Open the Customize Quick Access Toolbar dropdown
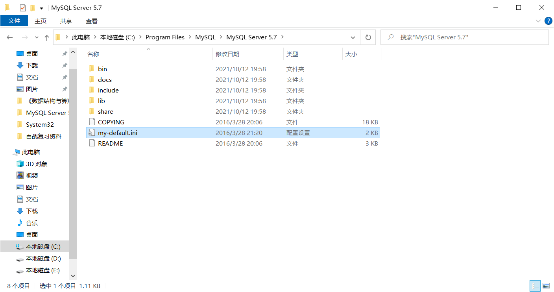This screenshot has height=292, width=554. pos(41,8)
